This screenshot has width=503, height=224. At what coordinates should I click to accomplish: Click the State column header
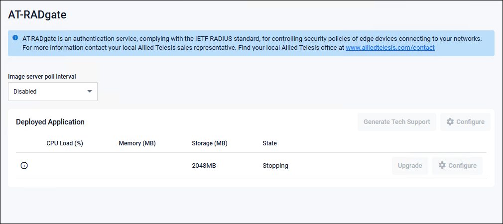pyautogui.click(x=269, y=143)
